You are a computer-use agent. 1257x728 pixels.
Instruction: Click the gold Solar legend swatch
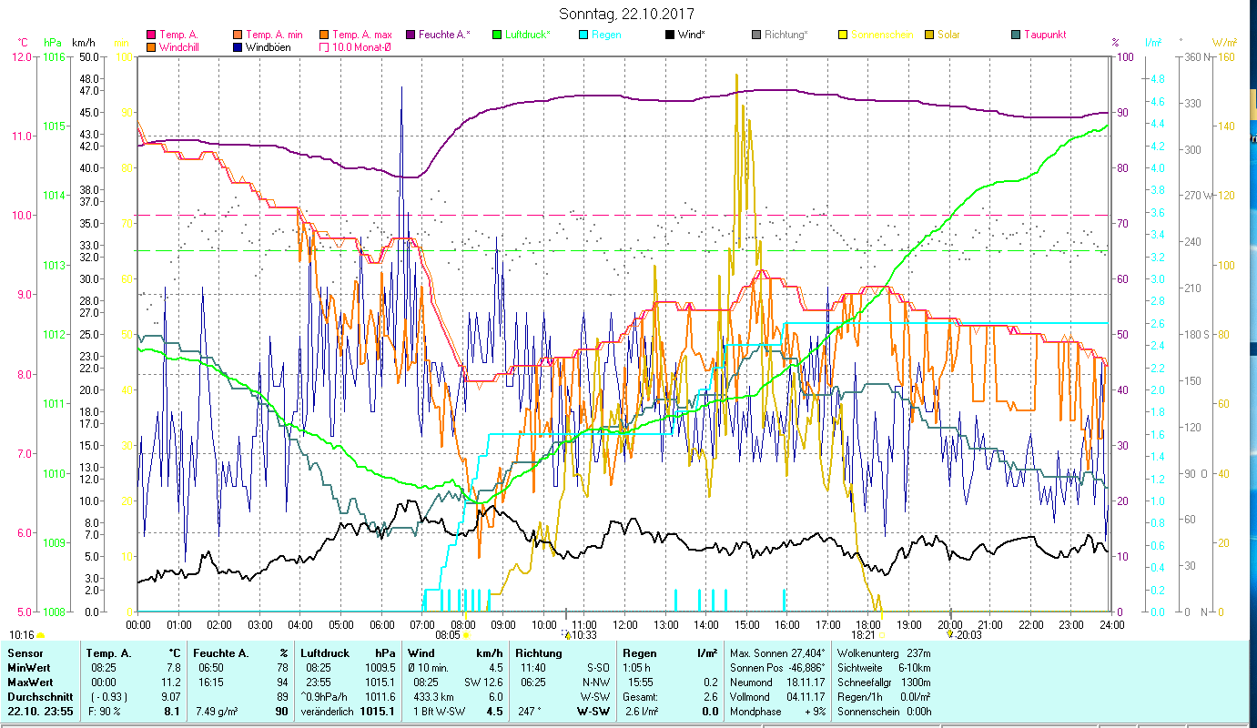(x=929, y=35)
